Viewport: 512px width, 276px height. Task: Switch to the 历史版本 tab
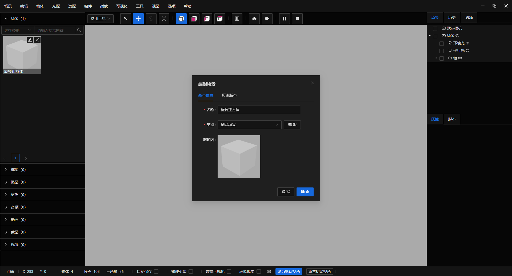(229, 95)
